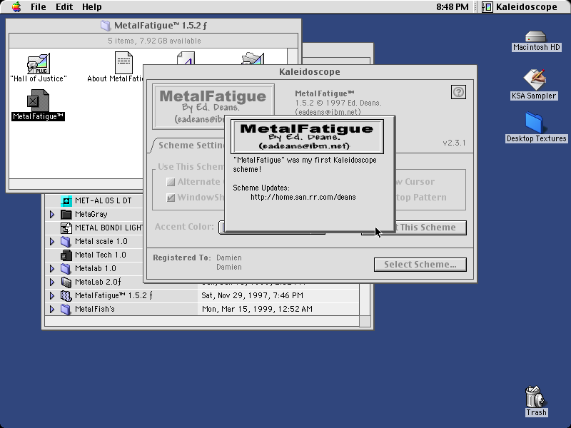Expand the Metalab 1.0 disclosure triangle
571x428 pixels.
coord(51,268)
